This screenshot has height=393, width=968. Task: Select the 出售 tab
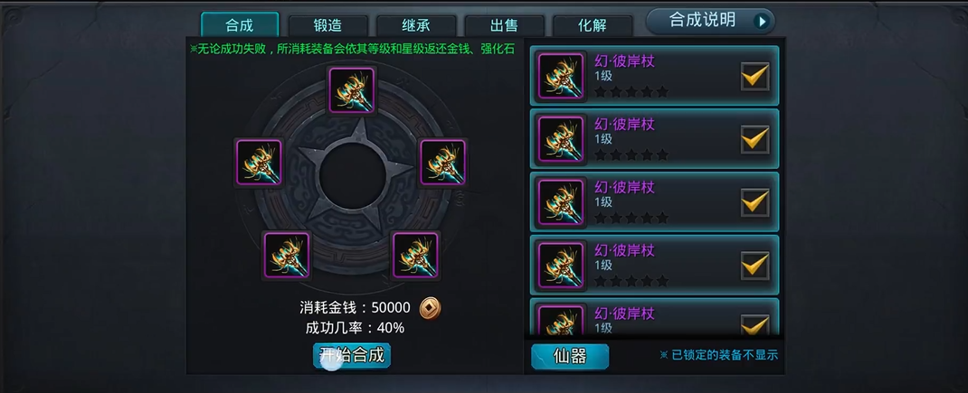(x=505, y=26)
